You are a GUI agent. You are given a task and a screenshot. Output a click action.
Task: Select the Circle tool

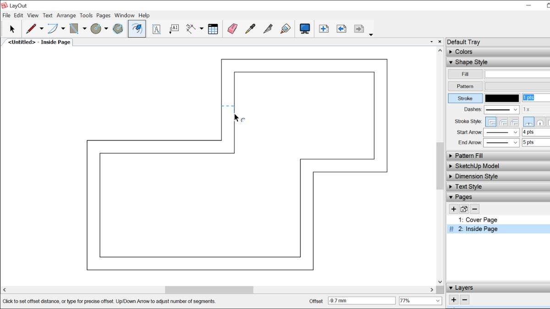tap(96, 29)
